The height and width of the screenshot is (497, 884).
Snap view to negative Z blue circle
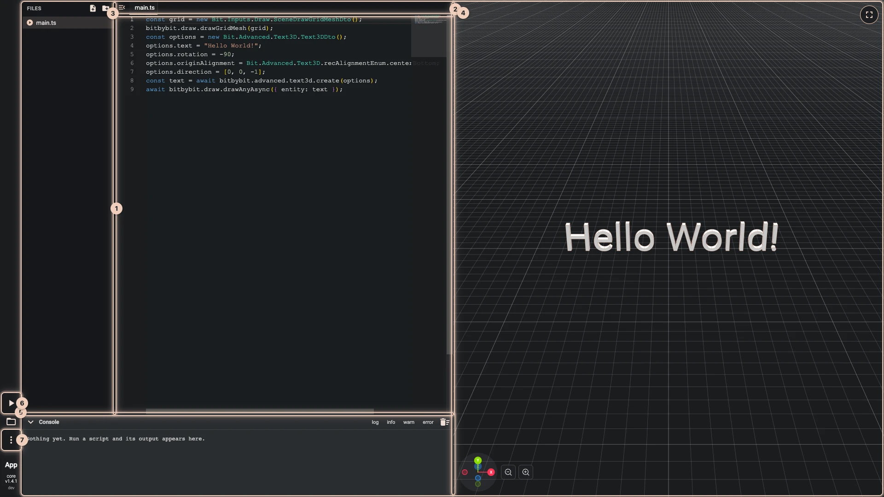tap(478, 478)
